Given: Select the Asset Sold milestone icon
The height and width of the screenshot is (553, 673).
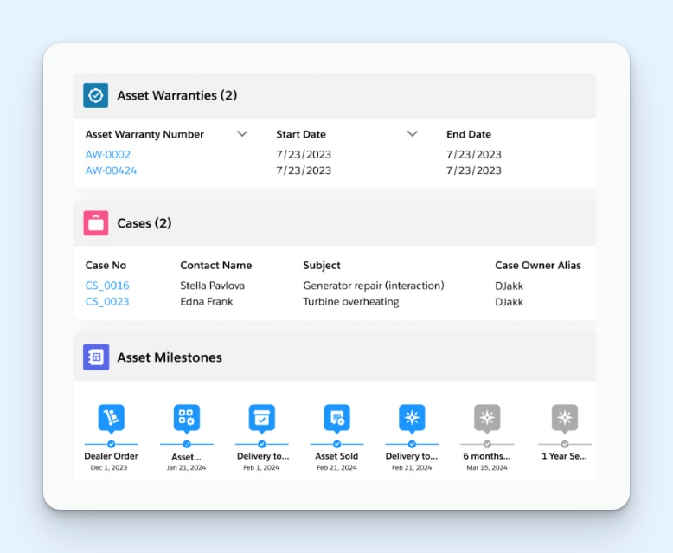Looking at the screenshot, I should point(336,418).
